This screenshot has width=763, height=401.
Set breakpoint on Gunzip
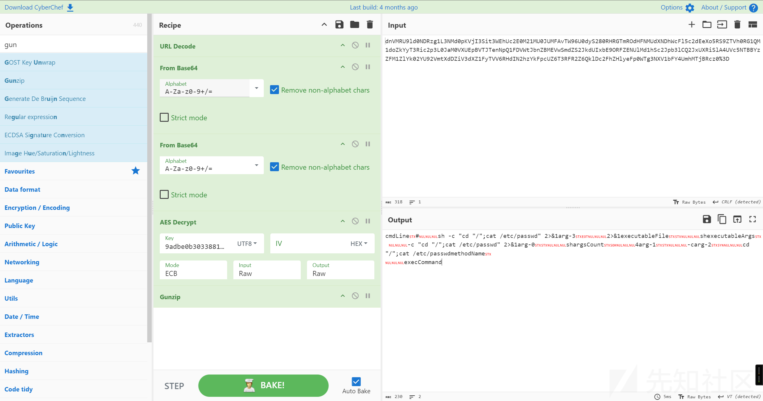coord(368,296)
